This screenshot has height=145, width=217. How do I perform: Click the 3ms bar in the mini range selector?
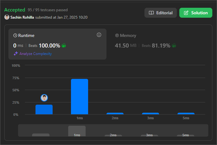click(x=149, y=136)
